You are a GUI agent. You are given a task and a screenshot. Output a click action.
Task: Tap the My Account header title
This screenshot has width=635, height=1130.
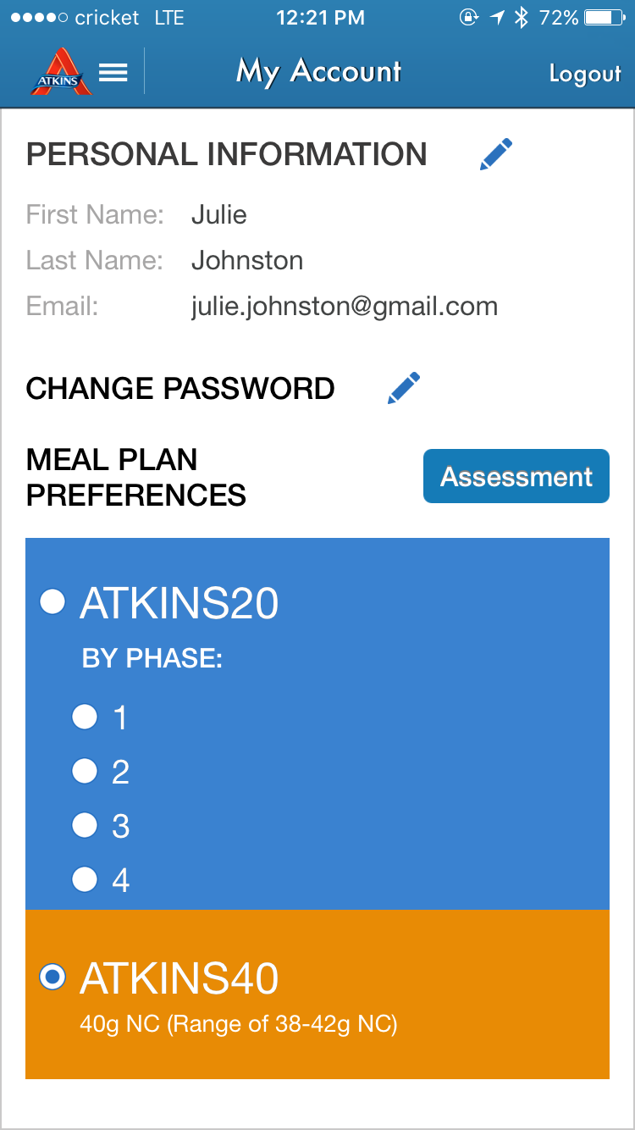(x=318, y=72)
